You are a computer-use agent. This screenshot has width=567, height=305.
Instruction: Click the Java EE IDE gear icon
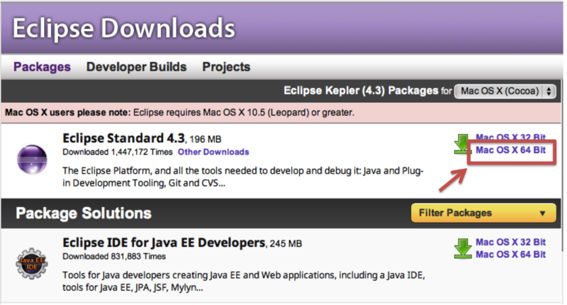click(31, 263)
